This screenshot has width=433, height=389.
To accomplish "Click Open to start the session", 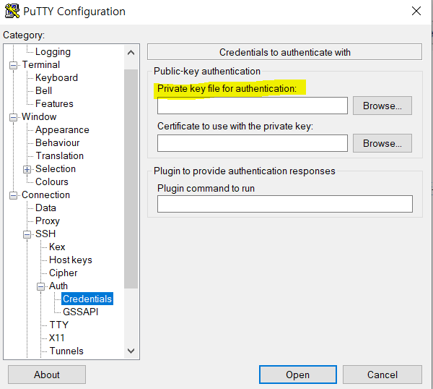I will coord(297,375).
